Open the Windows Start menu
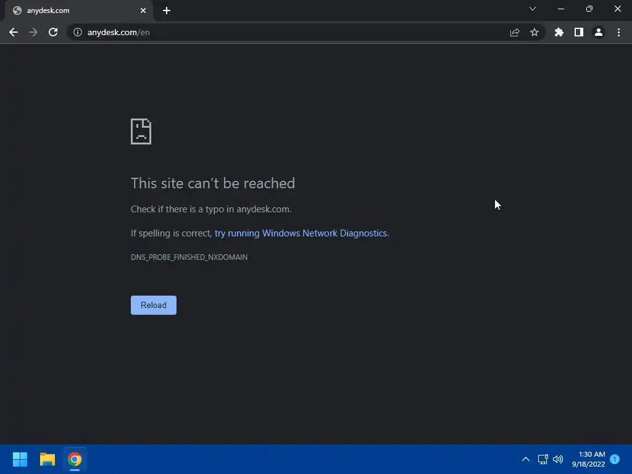Viewport: 632px width, 474px height. pos(20,459)
